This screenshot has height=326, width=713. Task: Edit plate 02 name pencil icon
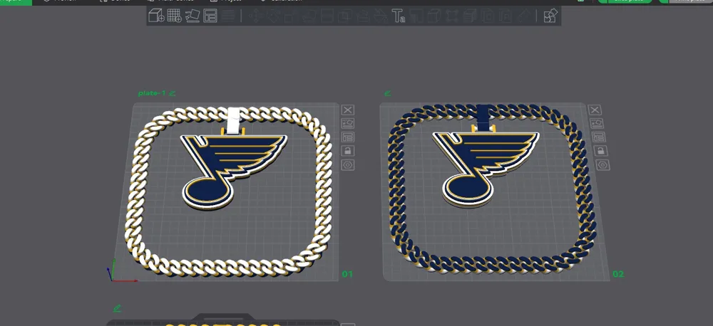[387, 93]
